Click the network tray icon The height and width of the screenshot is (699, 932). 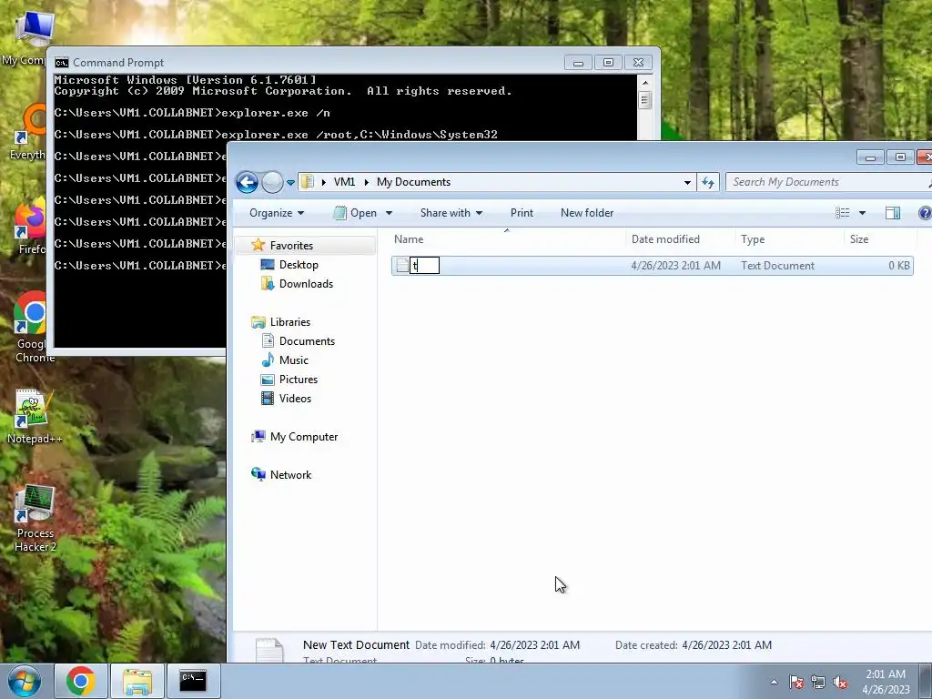tap(818, 682)
